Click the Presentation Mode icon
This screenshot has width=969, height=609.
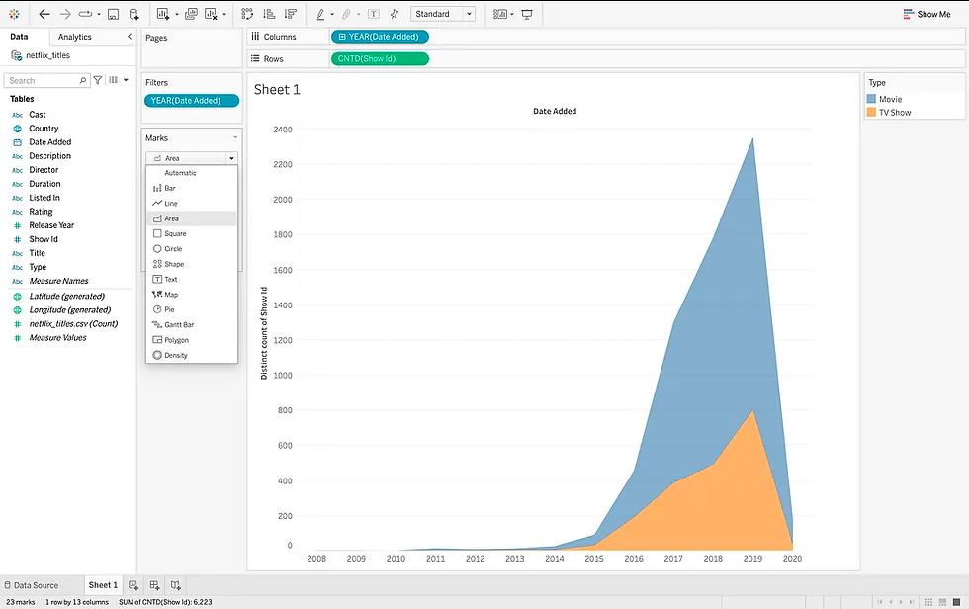pos(527,14)
